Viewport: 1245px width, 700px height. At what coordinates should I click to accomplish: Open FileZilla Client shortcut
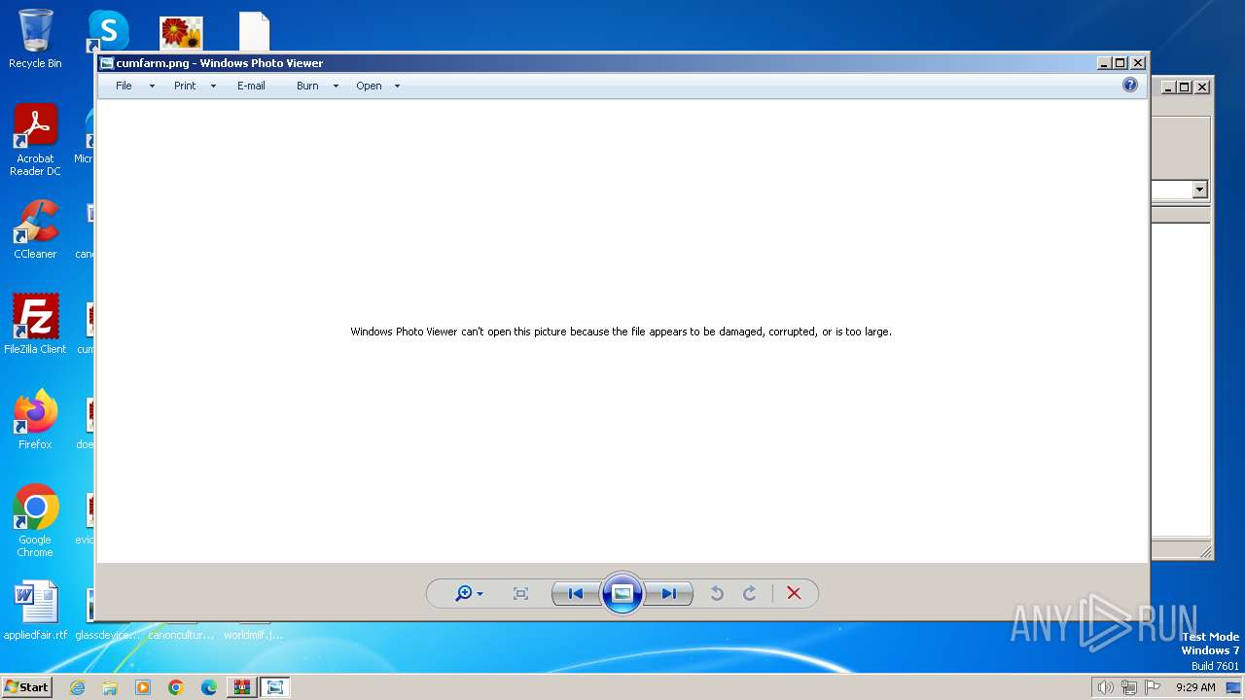35,324
